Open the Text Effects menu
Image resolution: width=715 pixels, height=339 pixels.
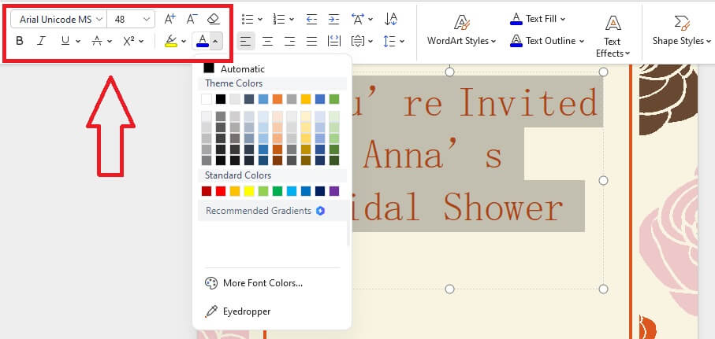click(x=613, y=36)
